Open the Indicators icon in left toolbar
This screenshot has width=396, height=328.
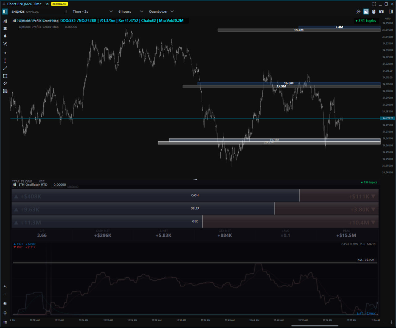point(5,21)
